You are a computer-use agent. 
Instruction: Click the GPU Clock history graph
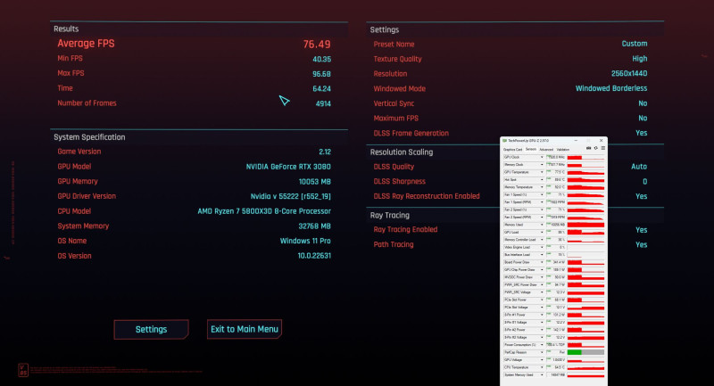[585, 157]
